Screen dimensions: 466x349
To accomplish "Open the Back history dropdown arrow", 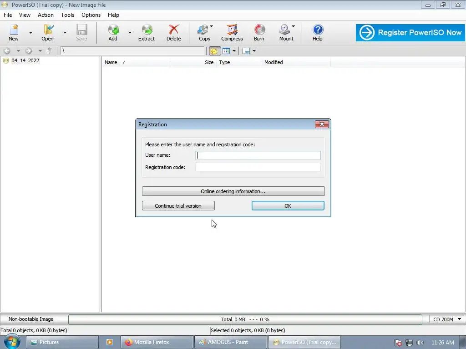I will coord(18,51).
